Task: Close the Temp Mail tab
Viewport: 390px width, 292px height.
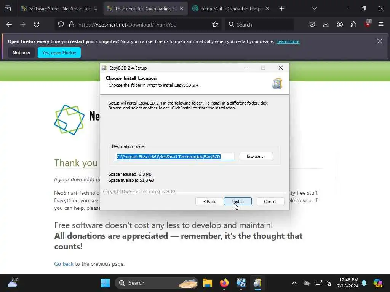Action: (x=267, y=9)
